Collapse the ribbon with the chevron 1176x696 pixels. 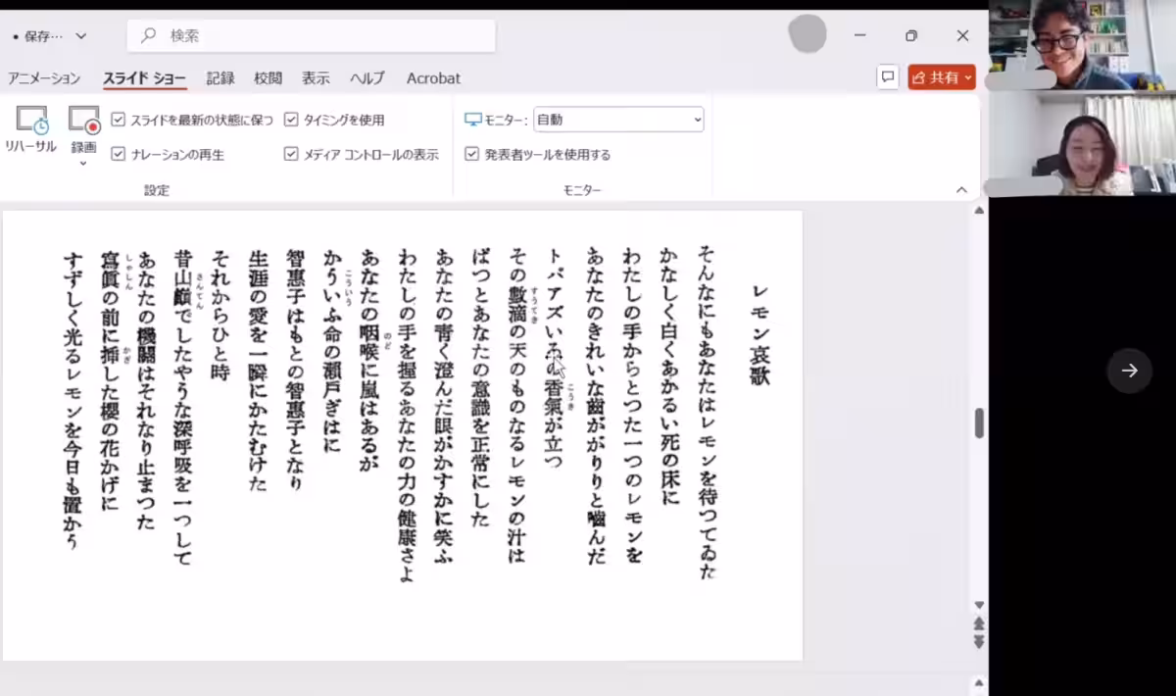click(x=961, y=189)
